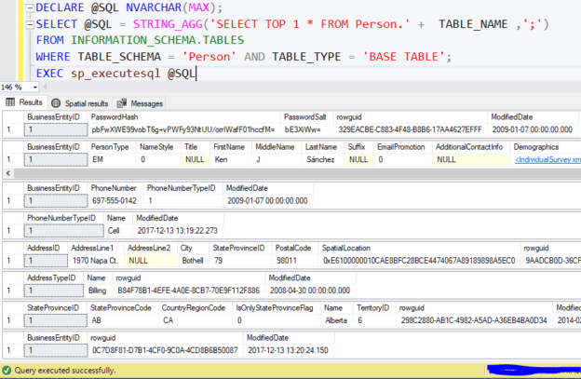Viewport: 581px width, 379px height.
Task: Click the 'BASE TABLE' string in the query
Action: (403, 57)
